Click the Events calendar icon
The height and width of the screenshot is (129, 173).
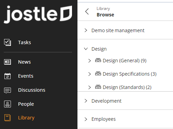coord(8,76)
